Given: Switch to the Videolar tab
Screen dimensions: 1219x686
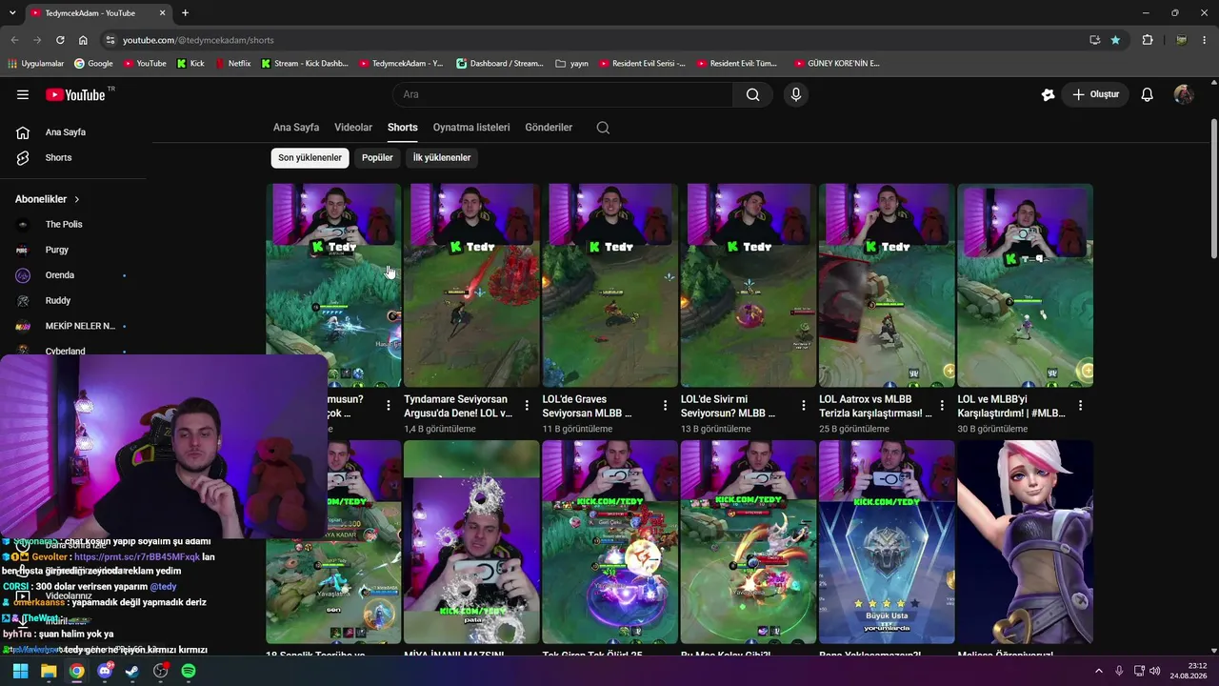Looking at the screenshot, I should 353,128.
